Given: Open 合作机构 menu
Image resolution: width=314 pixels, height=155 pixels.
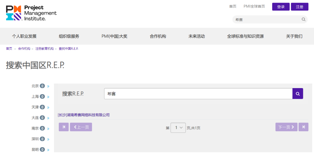Looking at the screenshot, I should [x=158, y=36].
